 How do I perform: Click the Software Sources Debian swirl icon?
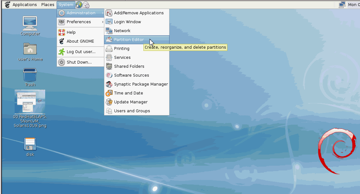109,75
